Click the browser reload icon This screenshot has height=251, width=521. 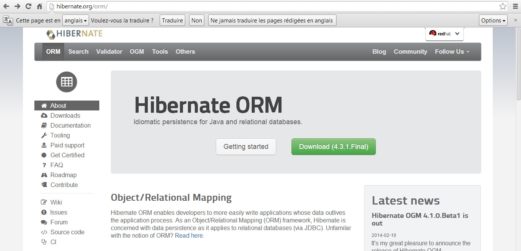coord(28,6)
